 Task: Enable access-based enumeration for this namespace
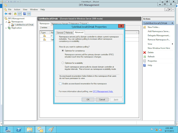pyautogui.click(x=60, y=84)
